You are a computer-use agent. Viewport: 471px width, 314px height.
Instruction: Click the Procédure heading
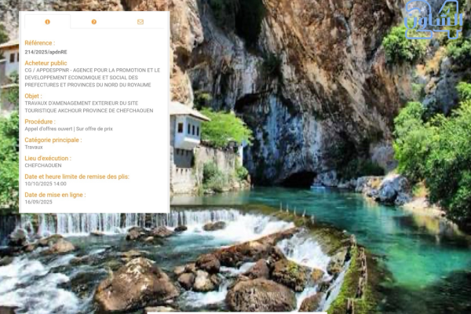pyautogui.click(x=40, y=122)
